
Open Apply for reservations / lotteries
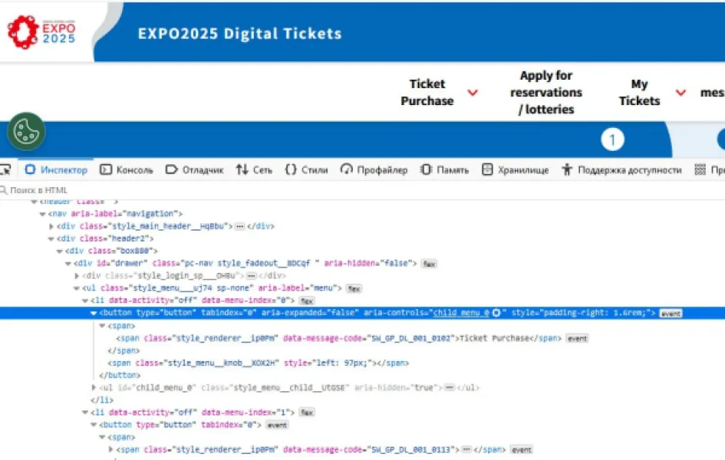546,92
